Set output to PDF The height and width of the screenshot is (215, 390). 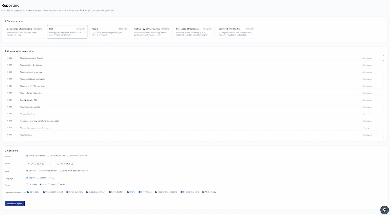pyautogui.click(x=41, y=184)
